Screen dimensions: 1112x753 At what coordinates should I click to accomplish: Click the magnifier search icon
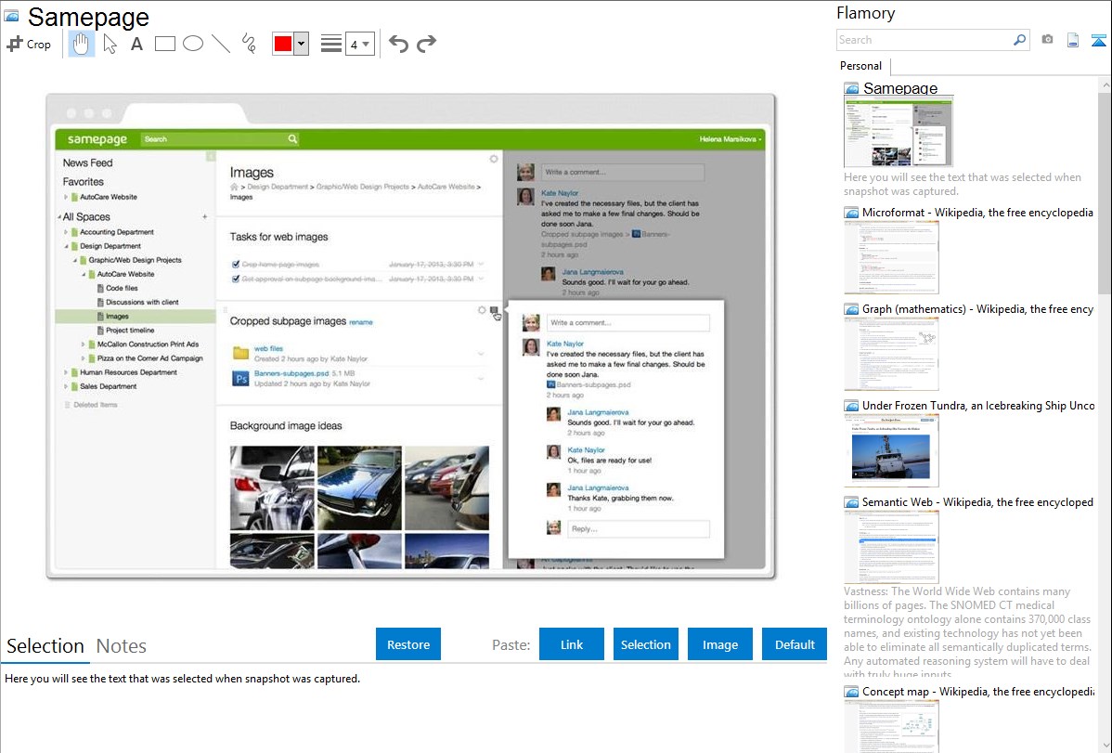(x=1020, y=40)
